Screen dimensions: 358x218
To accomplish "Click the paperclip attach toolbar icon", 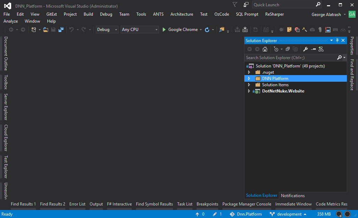I will (x=320, y=30).
